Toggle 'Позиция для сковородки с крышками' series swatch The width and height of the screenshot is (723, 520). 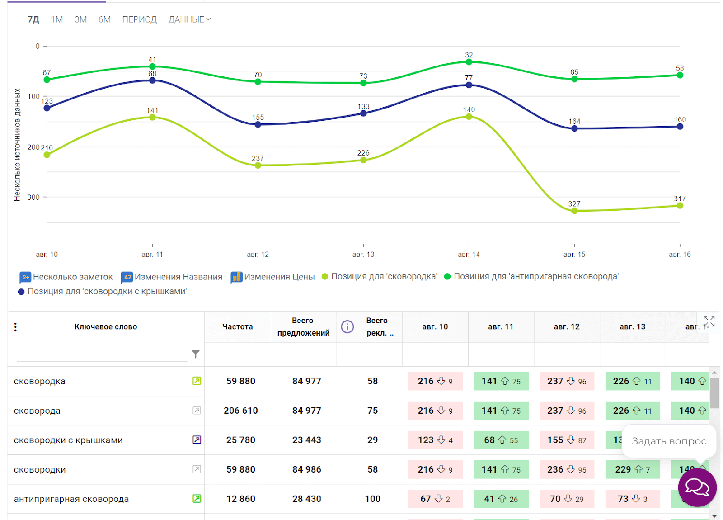point(21,292)
